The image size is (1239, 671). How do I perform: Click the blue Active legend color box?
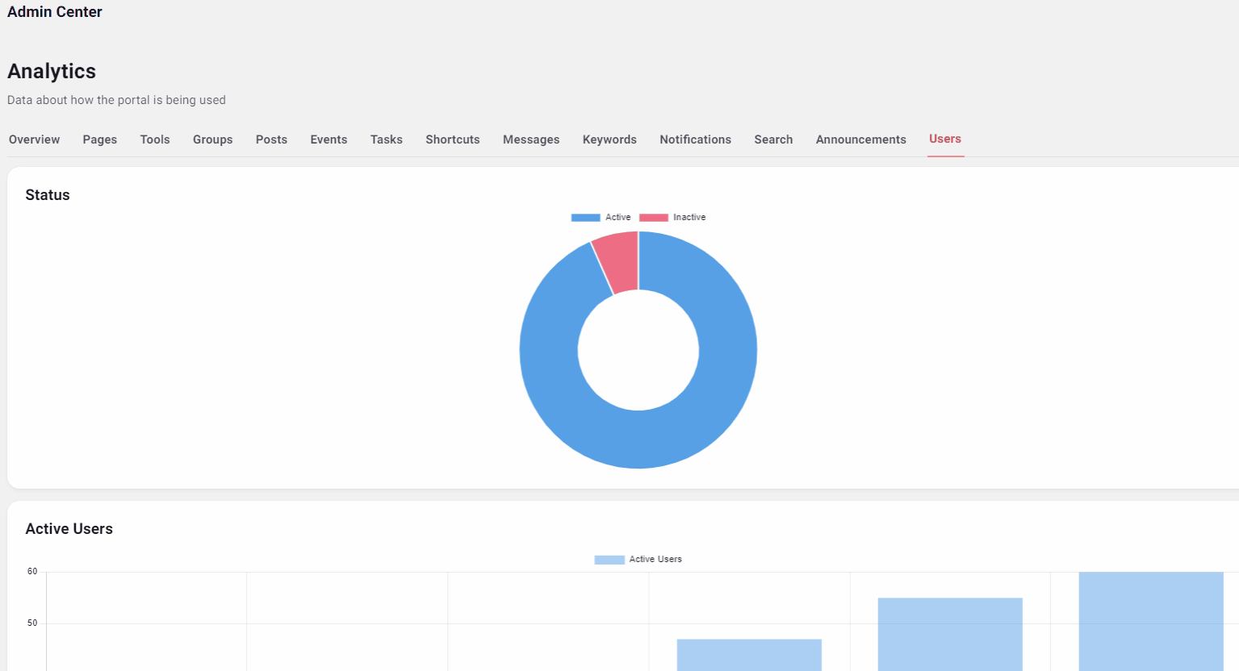tap(585, 217)
